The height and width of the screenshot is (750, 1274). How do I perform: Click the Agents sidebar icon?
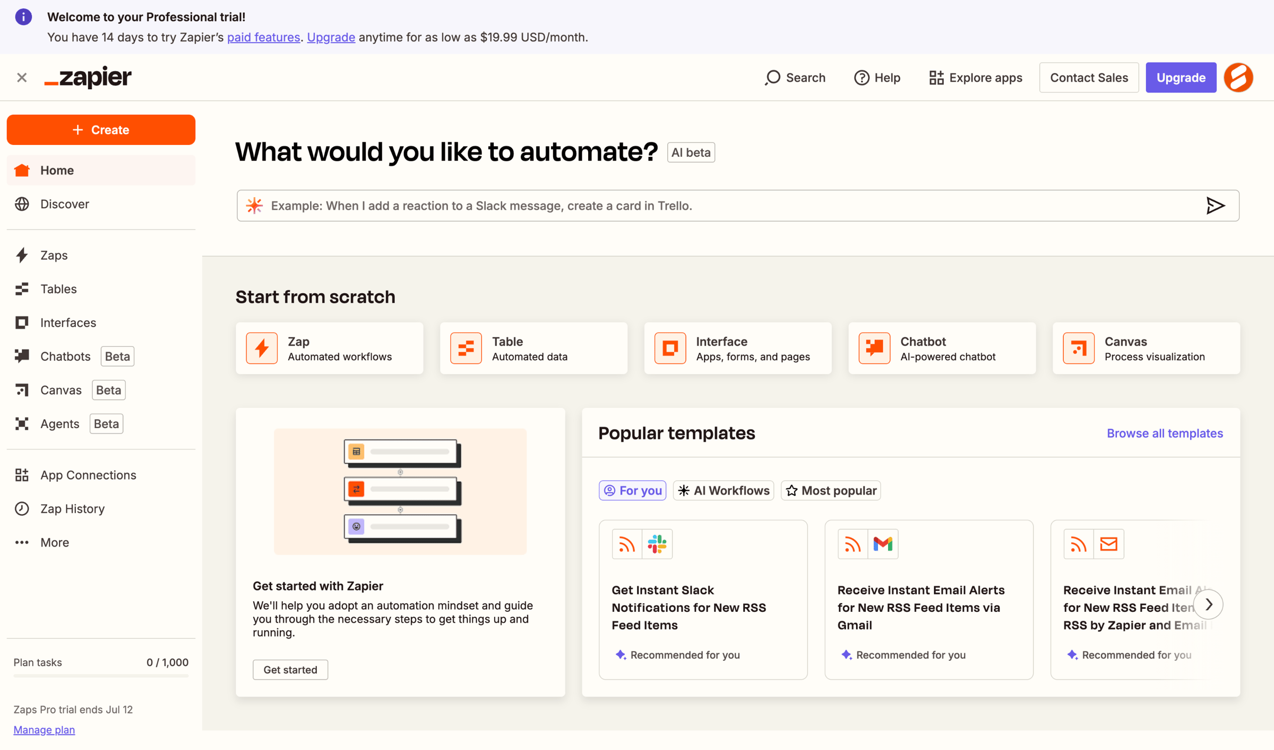click(22, 424)
